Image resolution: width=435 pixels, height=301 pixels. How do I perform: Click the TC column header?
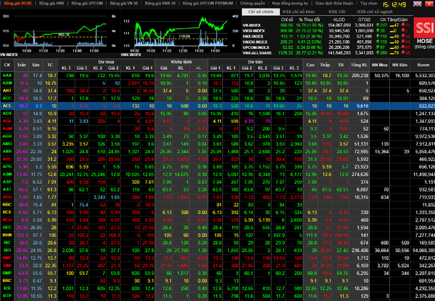click(50, 65)
